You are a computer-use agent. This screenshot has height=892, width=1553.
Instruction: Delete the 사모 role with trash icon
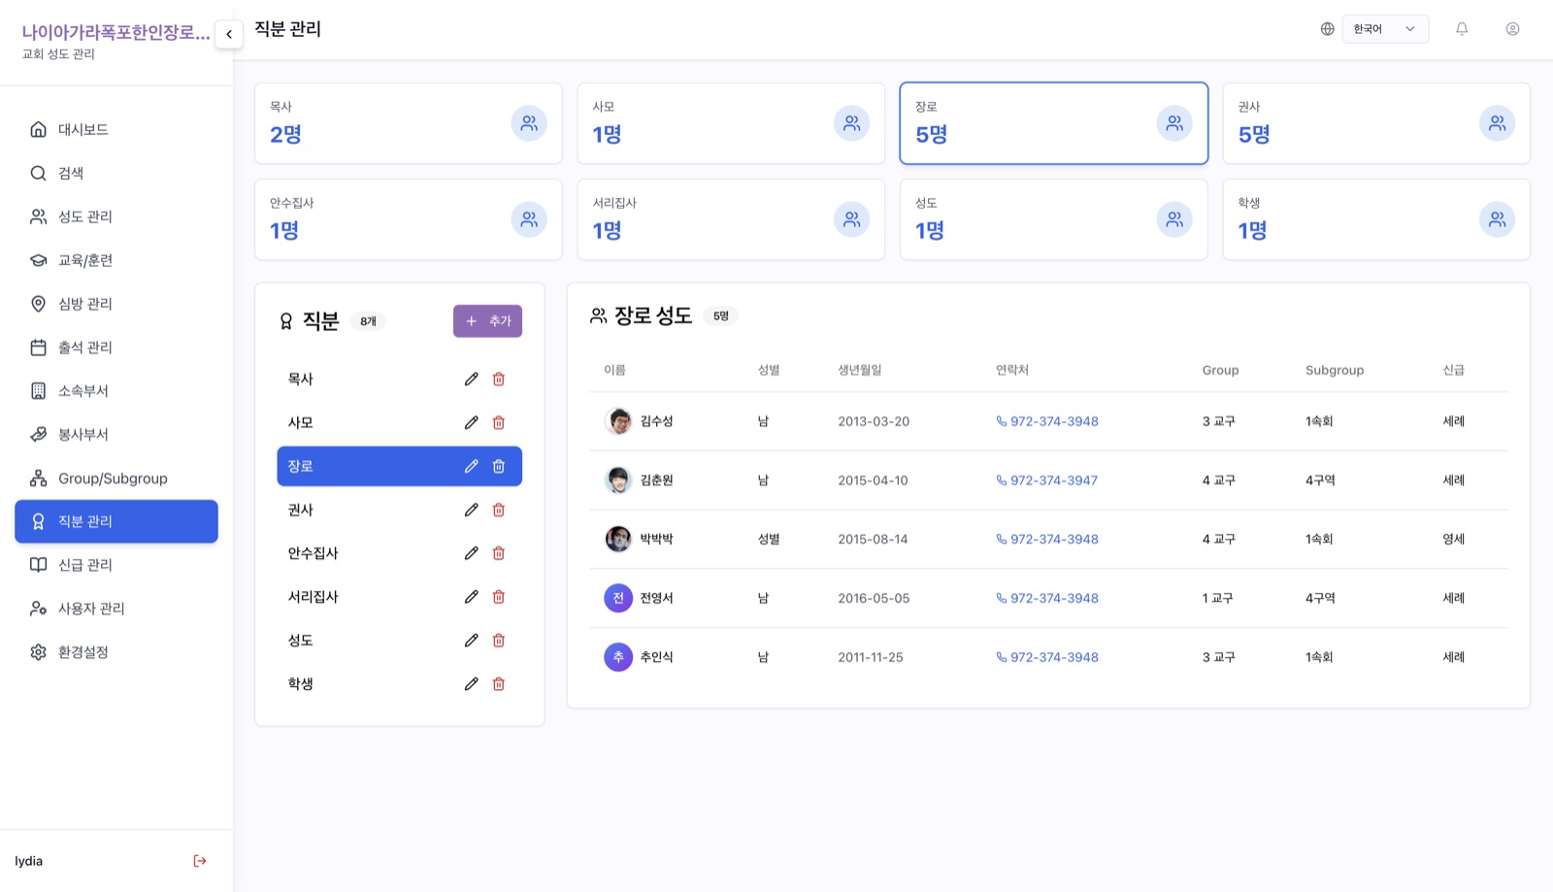[499, 422]
